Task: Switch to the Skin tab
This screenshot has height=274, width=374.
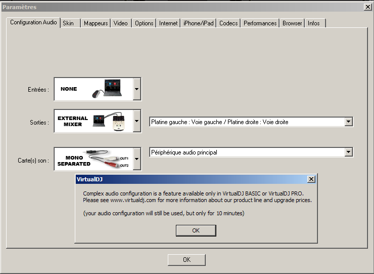Action: click(70, 23)
